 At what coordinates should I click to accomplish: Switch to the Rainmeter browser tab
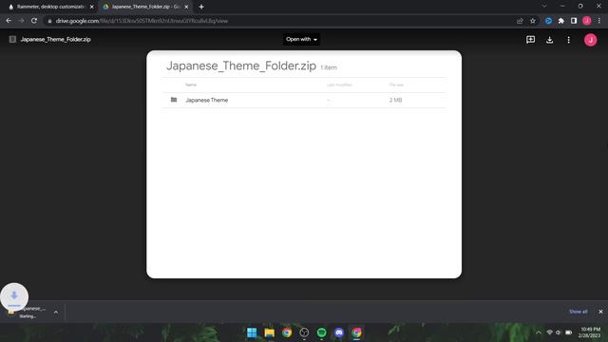coord(50,7)
